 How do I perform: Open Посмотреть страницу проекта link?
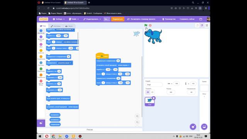pos(141,19)
